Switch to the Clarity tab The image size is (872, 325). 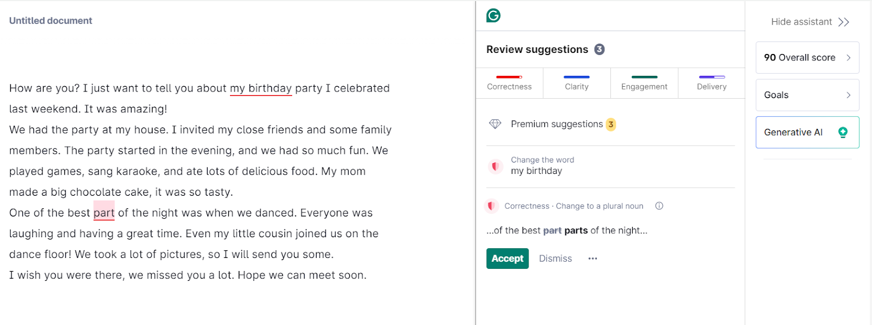pyautogui.click(x=577, y=83)
